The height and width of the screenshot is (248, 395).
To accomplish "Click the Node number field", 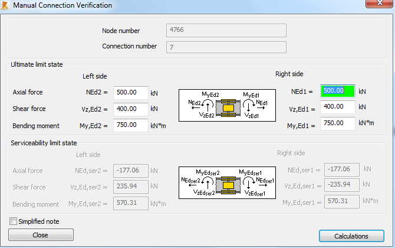I will (226, 30).
